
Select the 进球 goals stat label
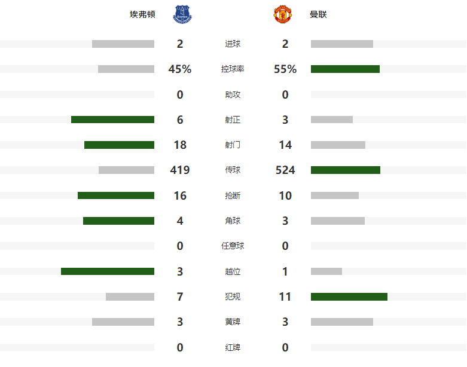point(233,44)
